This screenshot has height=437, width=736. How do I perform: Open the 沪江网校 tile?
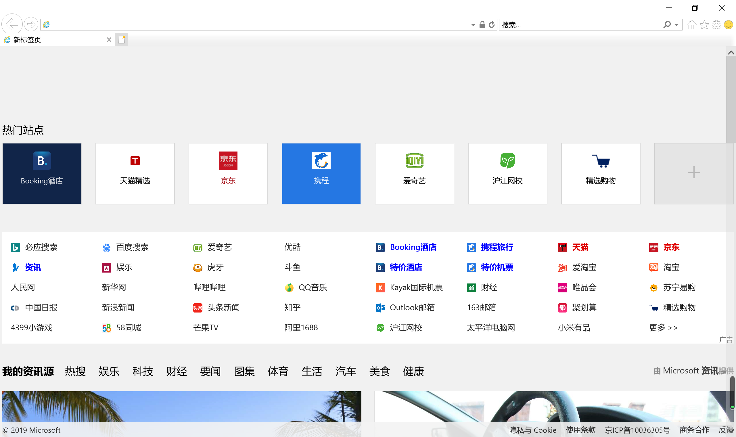point(507,173)
